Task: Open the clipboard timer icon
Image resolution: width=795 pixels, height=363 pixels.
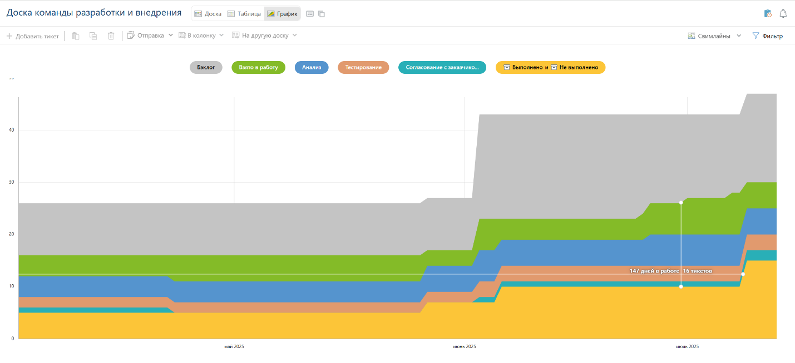Action: point(768,14)
